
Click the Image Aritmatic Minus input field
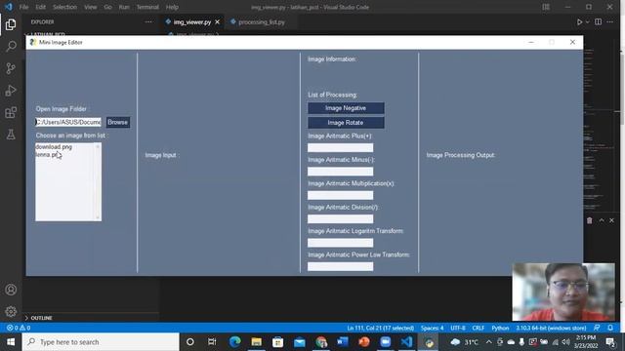tap(341, 172)
